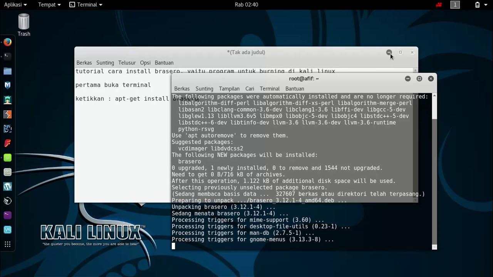Screen dimensions: 493x277
Task: Launch Burp Suite from the dock
Action: 8,114
